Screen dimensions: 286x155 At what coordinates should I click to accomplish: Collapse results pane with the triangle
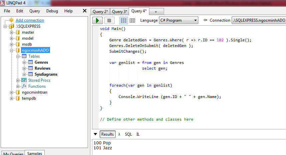click(x=95, y=134)
